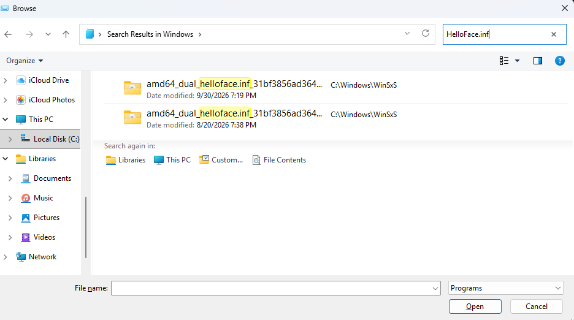Expand Pictures library node

coord(10,218)
